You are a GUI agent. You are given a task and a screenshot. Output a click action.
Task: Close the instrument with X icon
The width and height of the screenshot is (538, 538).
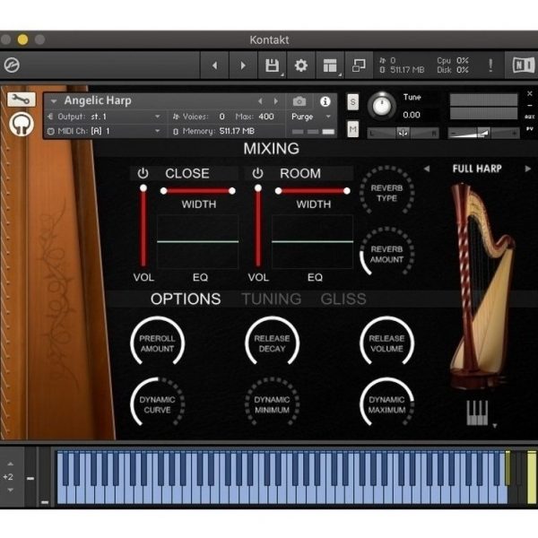pos(529,93)
